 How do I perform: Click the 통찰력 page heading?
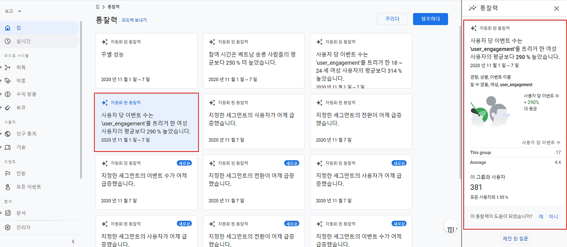tap(106, 19)
